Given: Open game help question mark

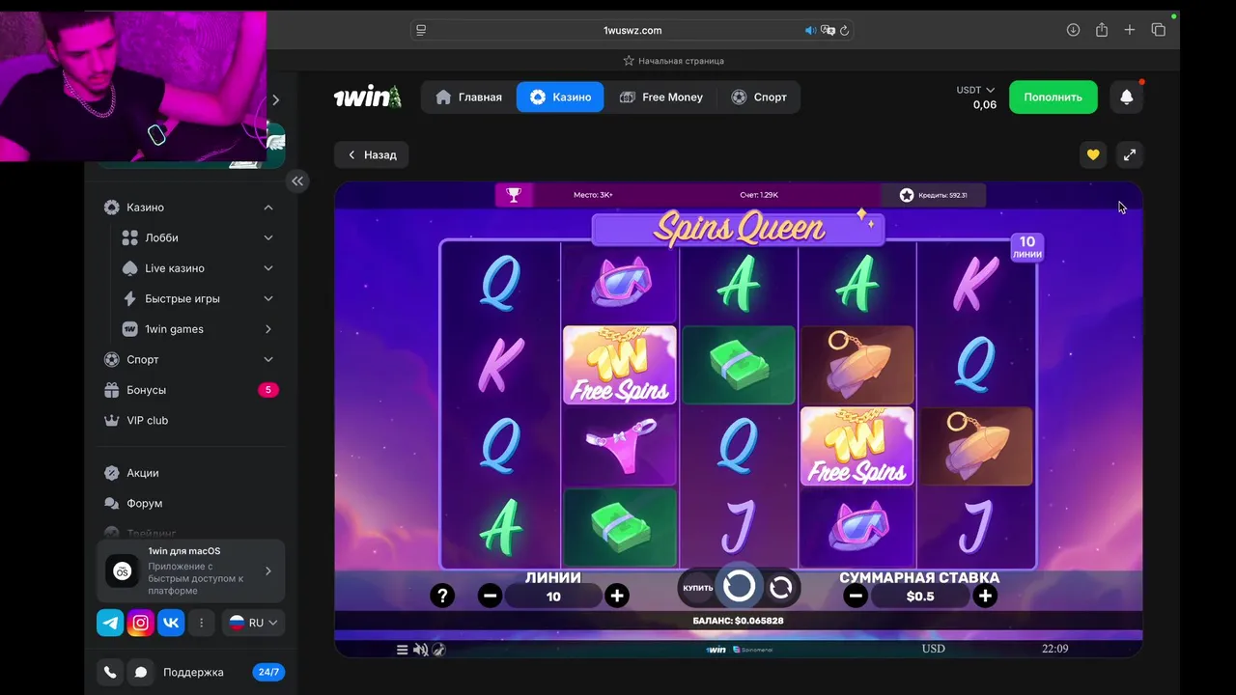Looking at the screenshot, I should click(442, 596).
